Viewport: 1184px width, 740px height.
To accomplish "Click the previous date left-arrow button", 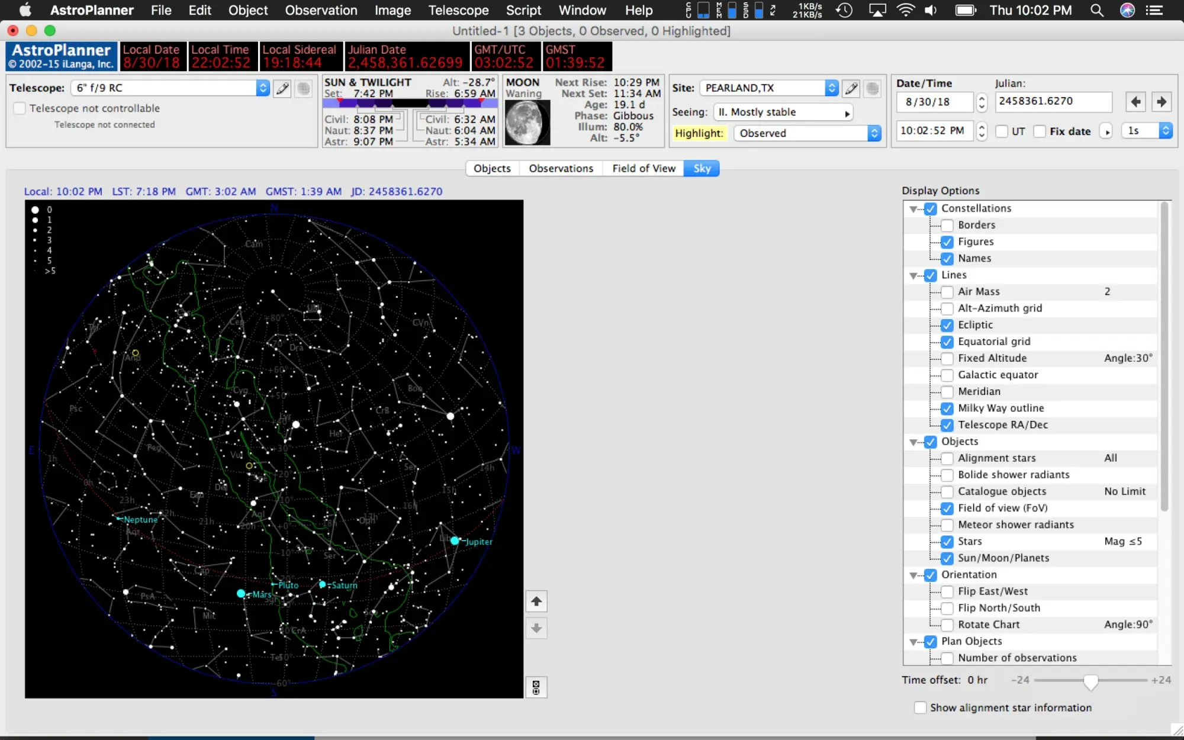I will tap(1135, 101).
